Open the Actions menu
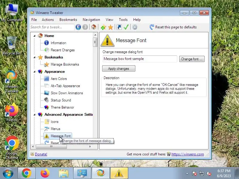 pos(48,20)
